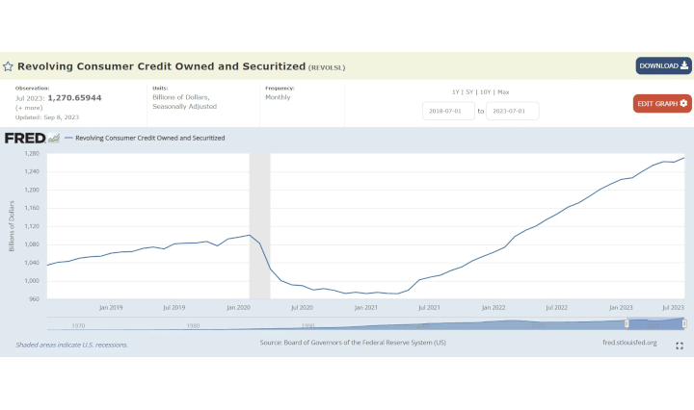Select the 5Y date range

click(x=469, y=91)
